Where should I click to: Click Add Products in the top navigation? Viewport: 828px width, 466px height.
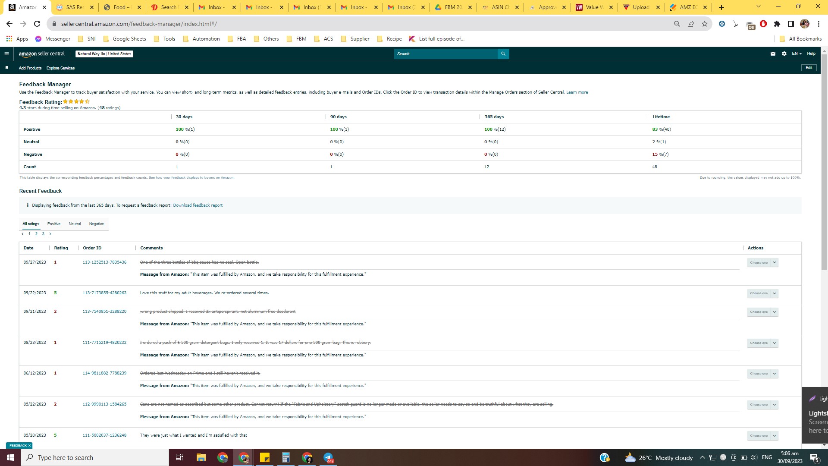tap(30, 68)
